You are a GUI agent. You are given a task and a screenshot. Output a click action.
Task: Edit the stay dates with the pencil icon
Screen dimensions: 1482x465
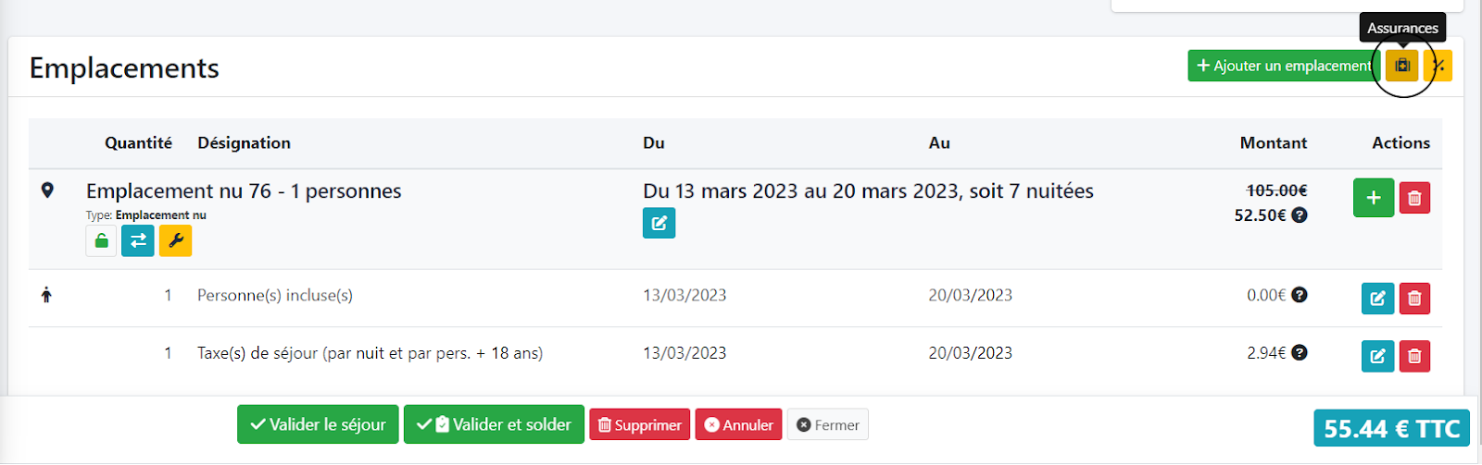pyautogui.click(x=659, y=223)
